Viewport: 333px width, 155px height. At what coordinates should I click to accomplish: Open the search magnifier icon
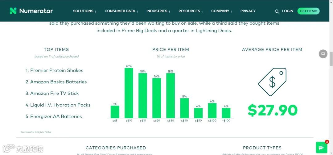(x=277, y=11)
